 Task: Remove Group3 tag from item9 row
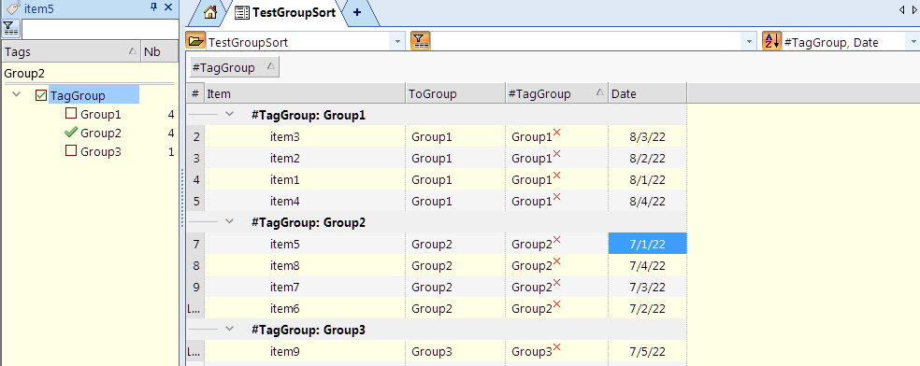click(x=557, y=347)
